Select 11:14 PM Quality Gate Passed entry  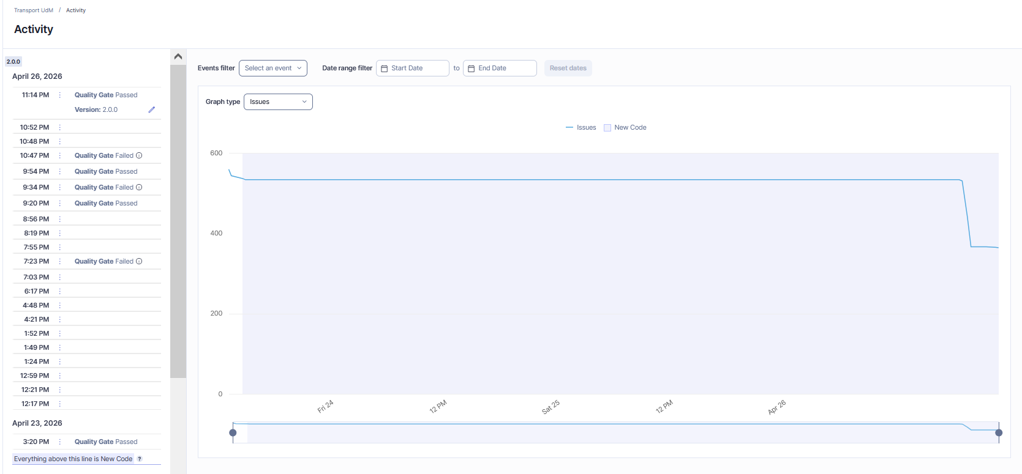click(x=106, y=95)
